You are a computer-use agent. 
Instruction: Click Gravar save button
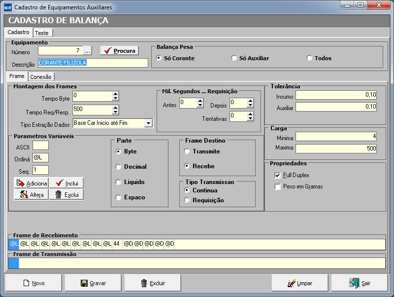(x=94, y=283)
